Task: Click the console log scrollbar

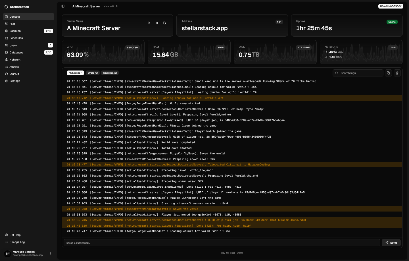Action: pos(401,197)
